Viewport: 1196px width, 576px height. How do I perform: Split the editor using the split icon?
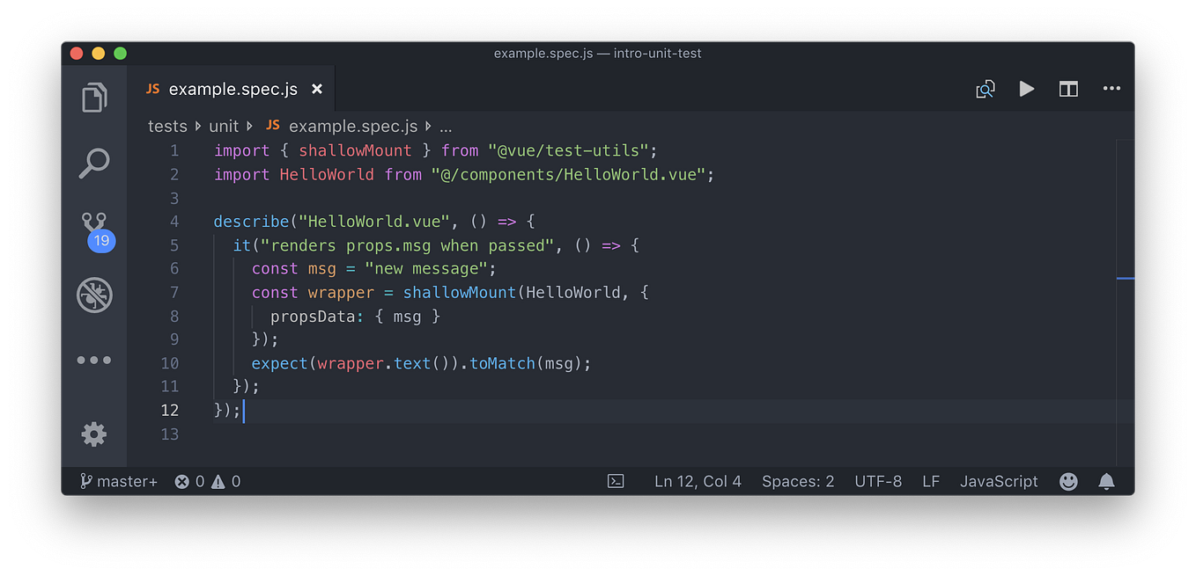coord(1068,88)
